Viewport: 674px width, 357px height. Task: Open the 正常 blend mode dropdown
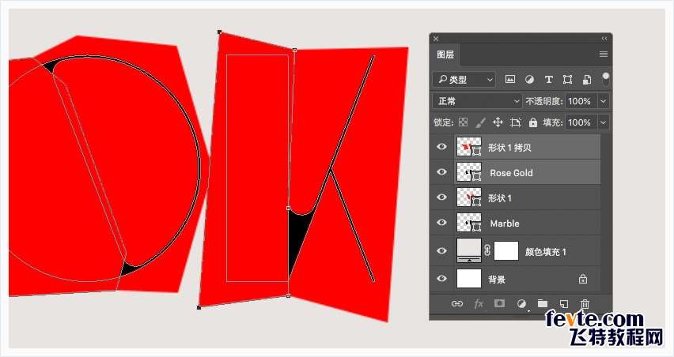[477, 101]
